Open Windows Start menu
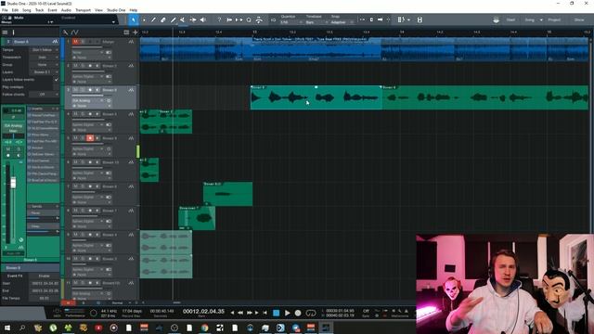The width and height of the screenshot is (594, 334). 7,328
